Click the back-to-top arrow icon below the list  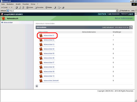point(37,86)
